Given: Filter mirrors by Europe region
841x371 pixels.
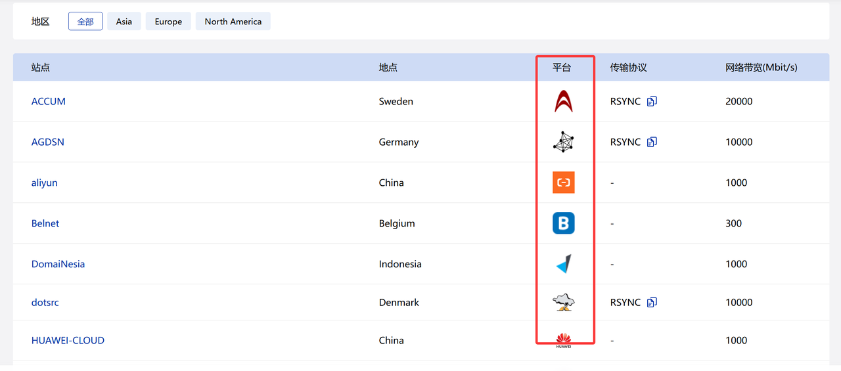Looking at the screenshot, I should pyautogui.click(x=168, y=22).
